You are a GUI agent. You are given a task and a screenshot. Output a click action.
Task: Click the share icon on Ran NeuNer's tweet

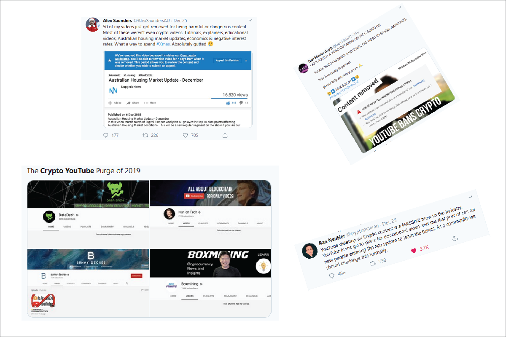click(x=455, y=238)
